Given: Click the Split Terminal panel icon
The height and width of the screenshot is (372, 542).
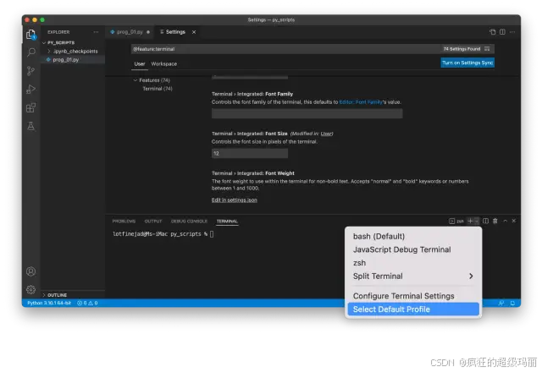Looking at the screenshot, I should pos(485,221).
